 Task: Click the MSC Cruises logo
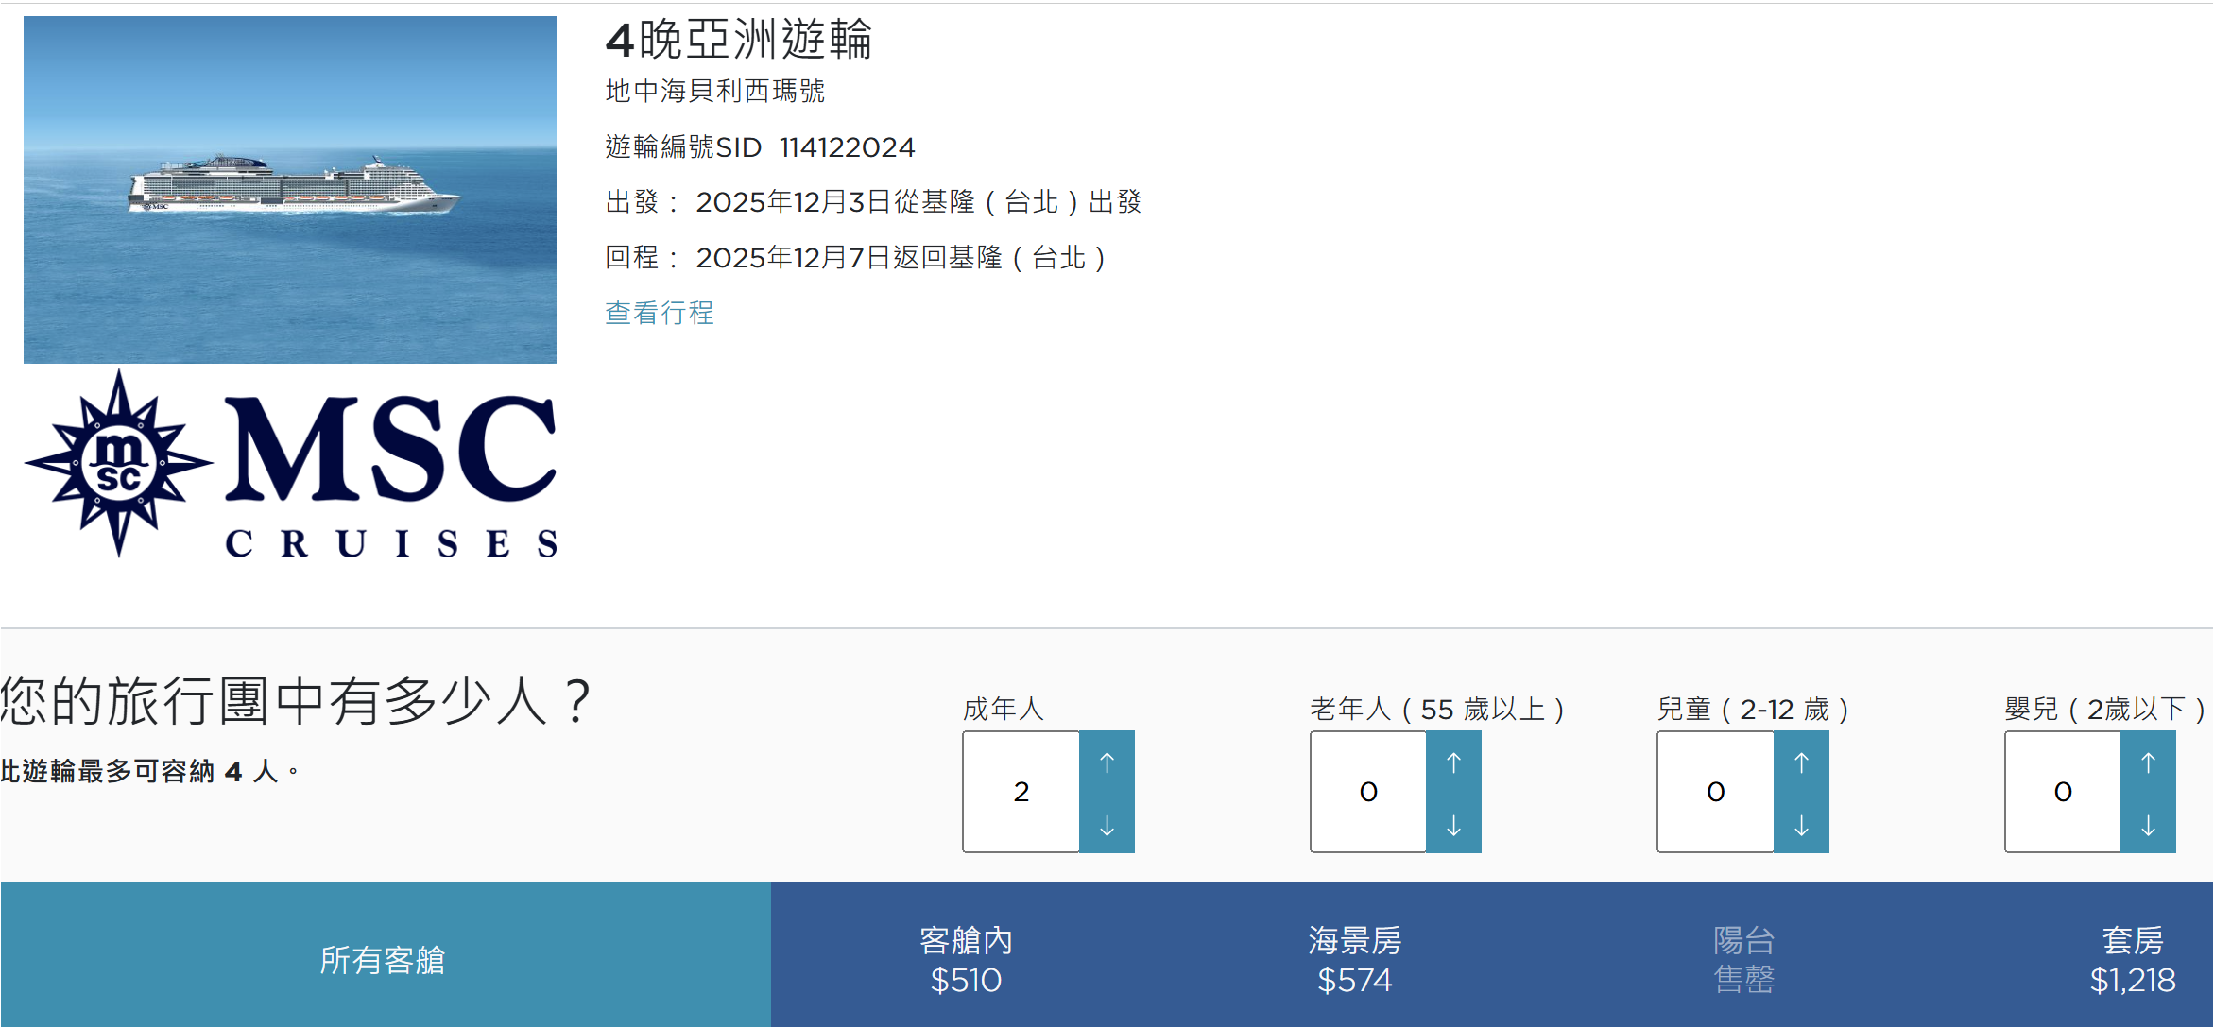coord(290,463)
